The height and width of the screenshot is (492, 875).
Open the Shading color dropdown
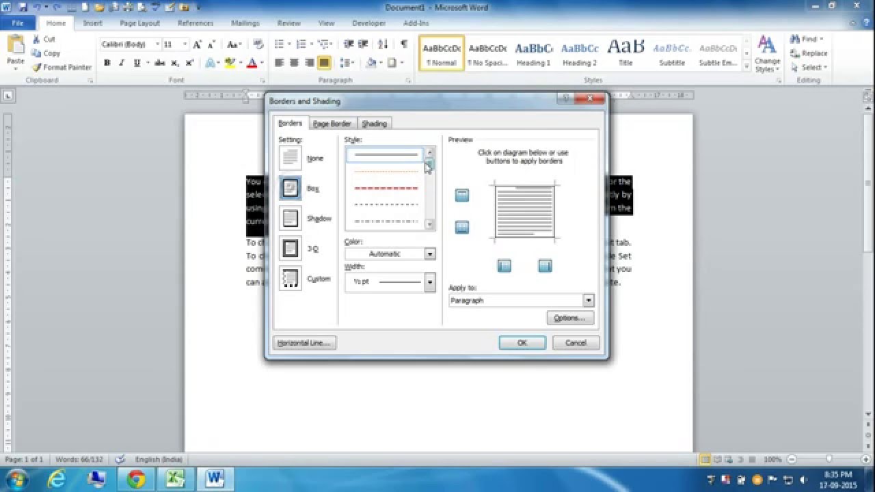(379, 63)
